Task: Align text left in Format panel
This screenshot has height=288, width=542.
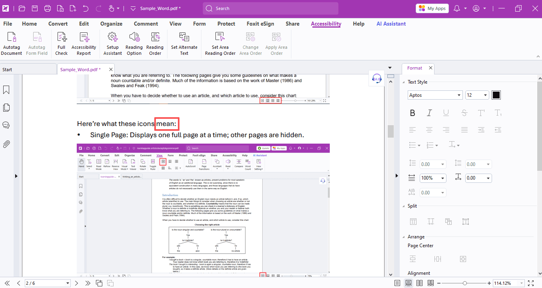Action: (x=412, y=130)
